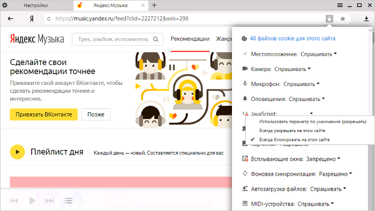The image size is (375, 211).
Task: Click the MIDI devices icon
Action: click(x=245, y=203)
